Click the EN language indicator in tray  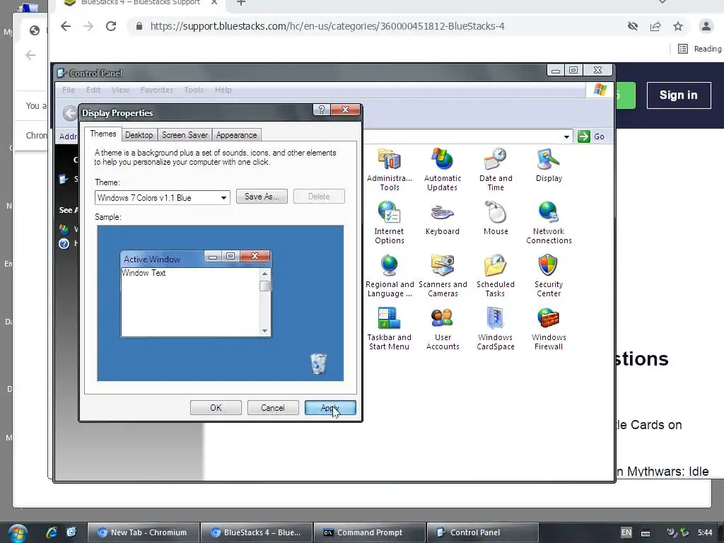626,532
